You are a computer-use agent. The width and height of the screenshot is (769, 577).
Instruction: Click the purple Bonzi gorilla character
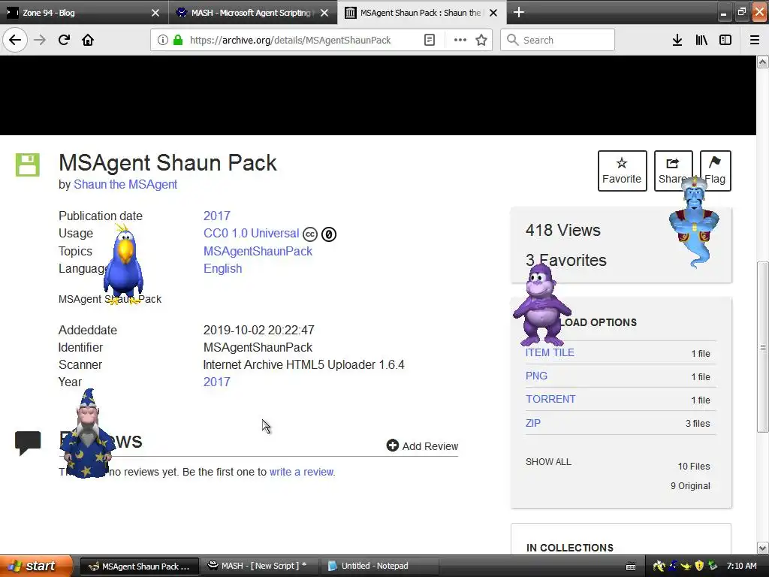[x=541, y=305]
